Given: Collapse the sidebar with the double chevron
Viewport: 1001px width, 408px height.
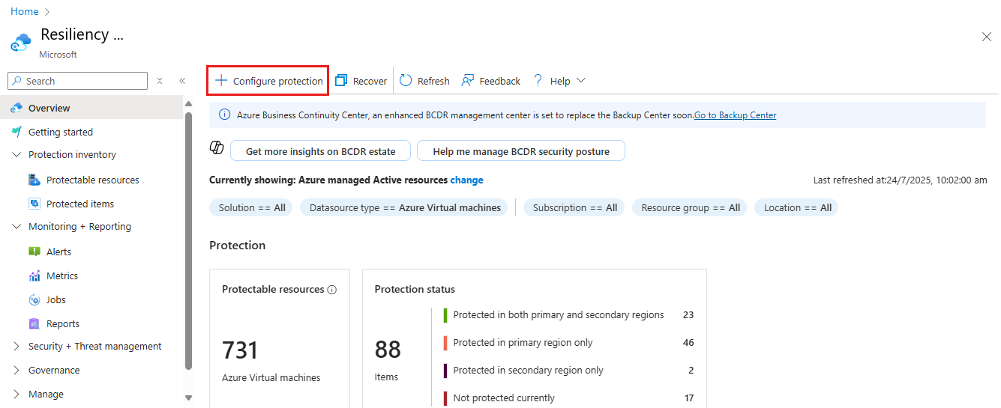Looking at the screenshot, I should click(x=182, y=81).
